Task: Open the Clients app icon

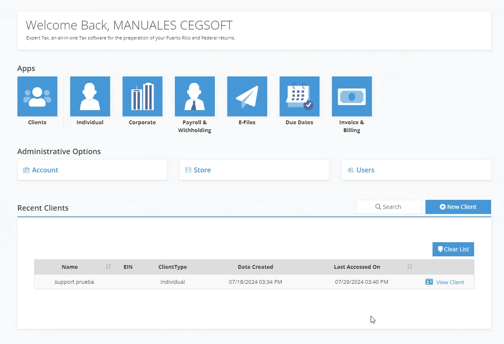Action: 37,96
